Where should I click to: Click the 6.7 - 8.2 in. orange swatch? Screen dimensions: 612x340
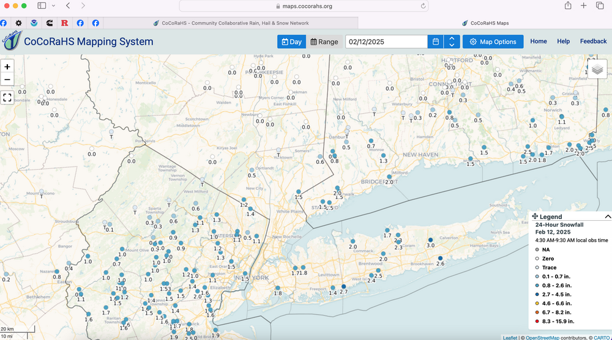(x=537, y=312)
